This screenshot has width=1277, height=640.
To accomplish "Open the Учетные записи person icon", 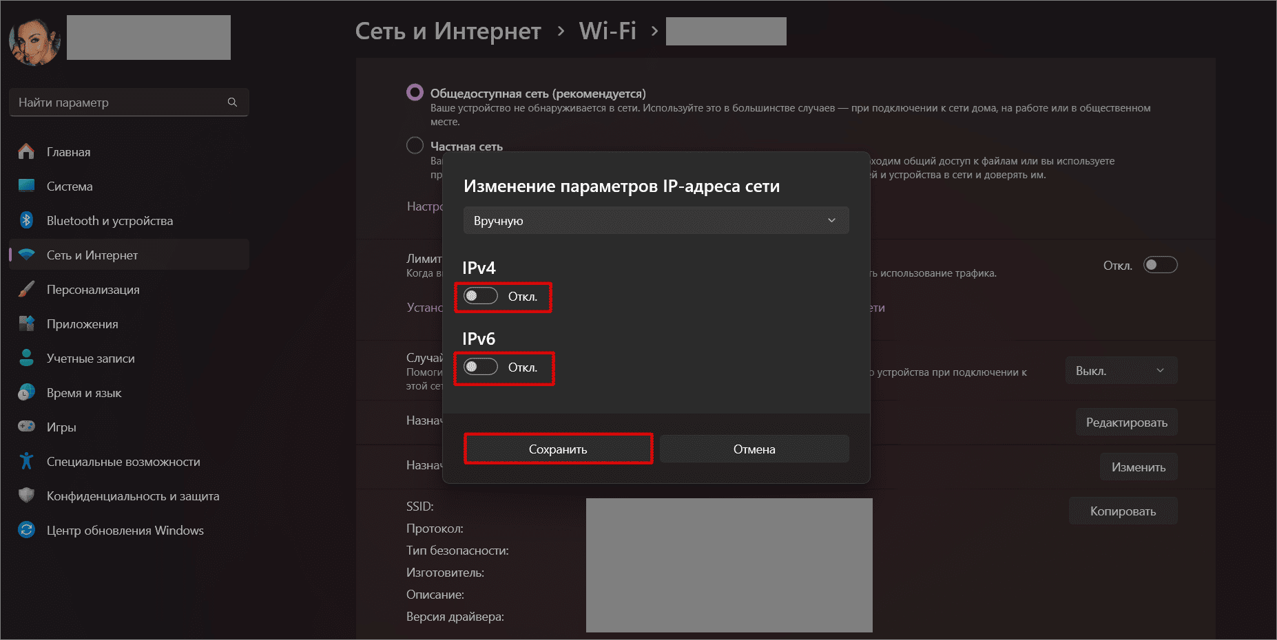I will (26, 358).
